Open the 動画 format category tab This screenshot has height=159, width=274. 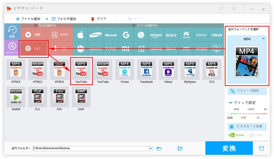33,34
